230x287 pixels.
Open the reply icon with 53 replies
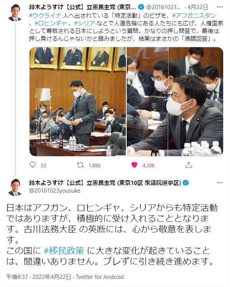pos(33,165)
